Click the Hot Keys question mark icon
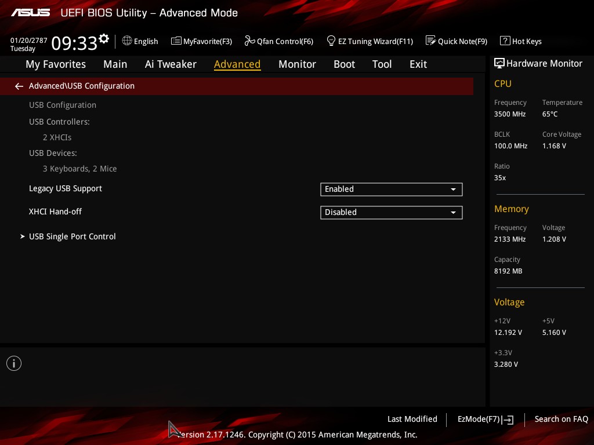 tap(505, 41)
